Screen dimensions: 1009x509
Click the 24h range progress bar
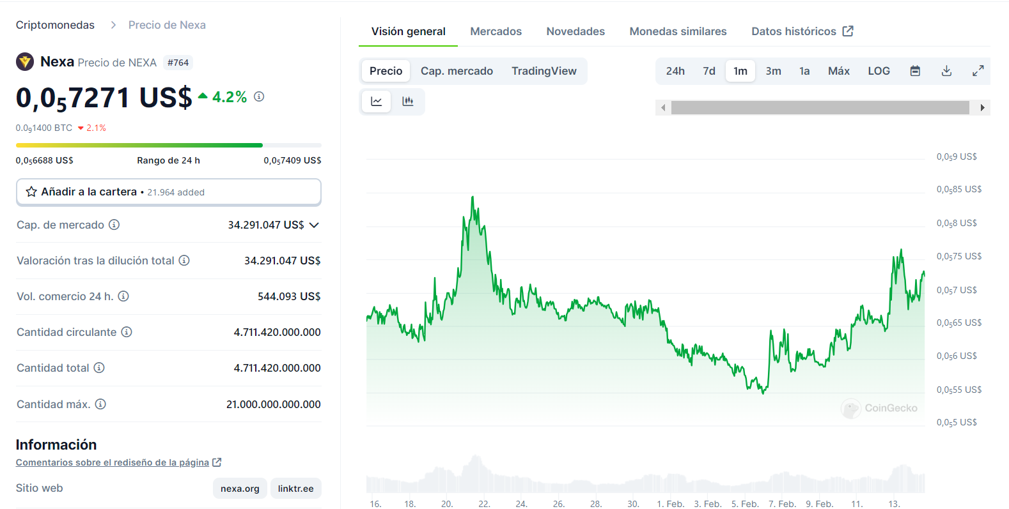(x=169, y=145)
